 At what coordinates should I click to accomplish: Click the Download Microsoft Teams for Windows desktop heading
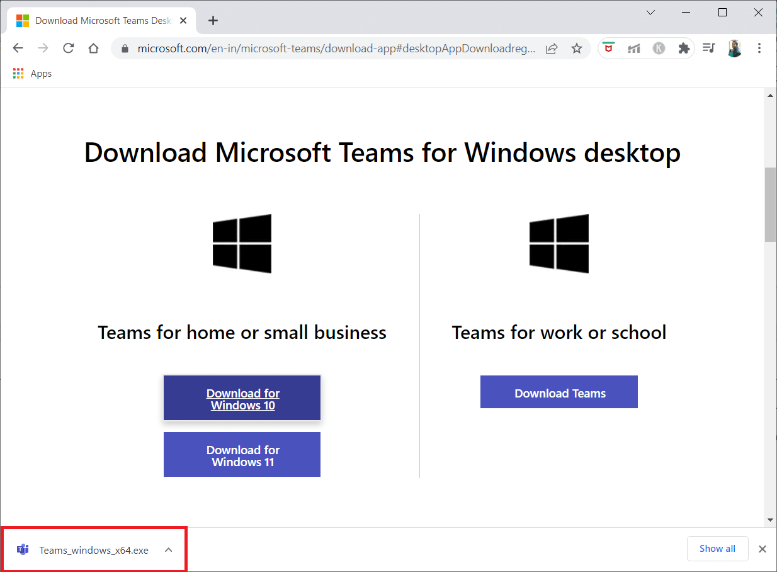pos(382,153)
